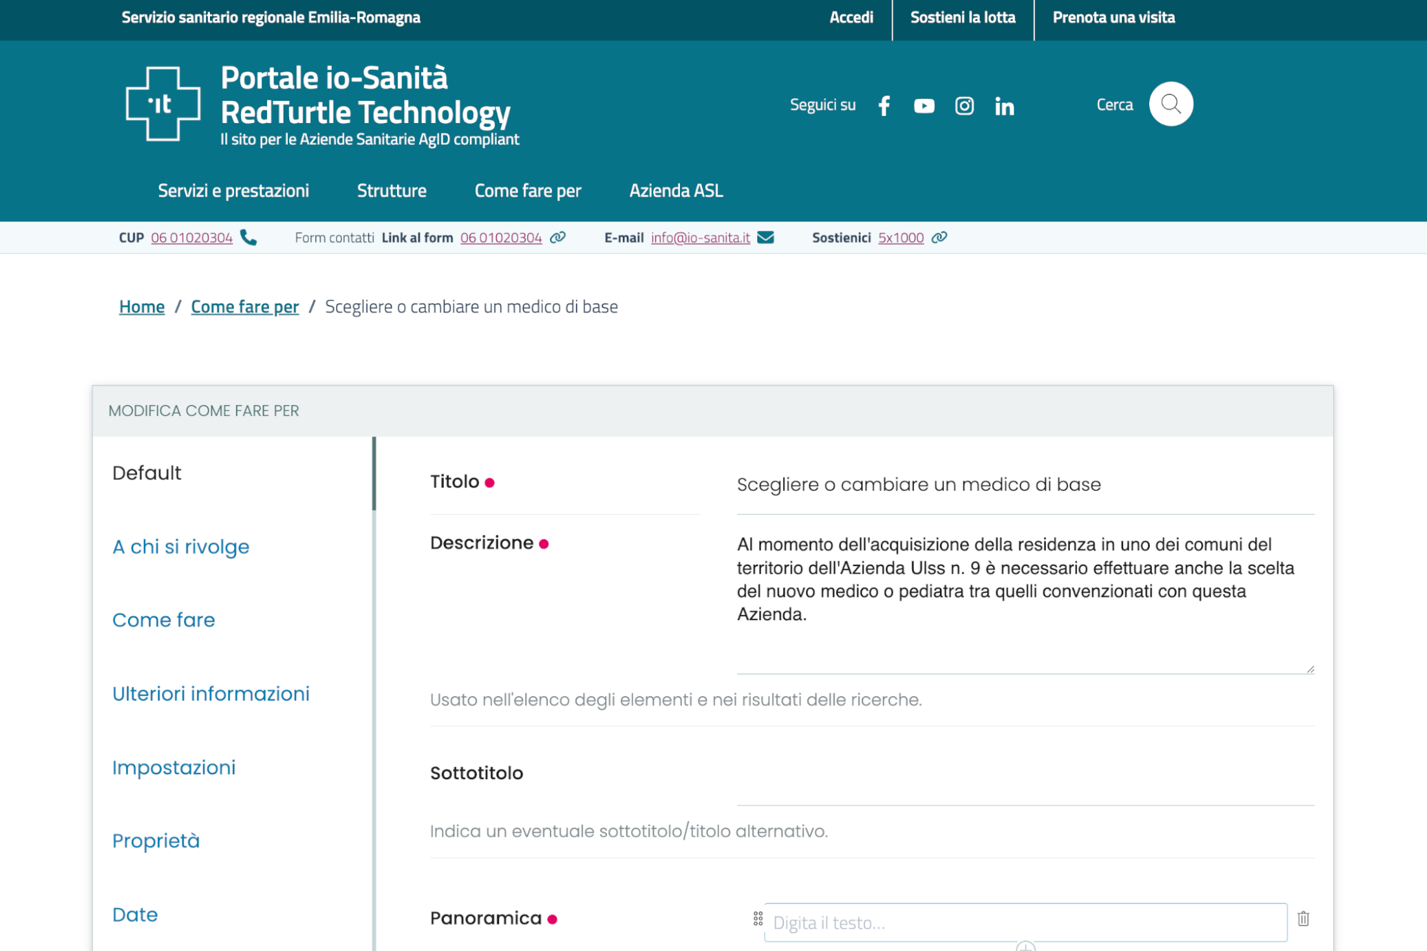The height and width of the screenshot is (951, 1427).
Task: Open the Servizi e prestazioni menu
Action: coord(233,191)
